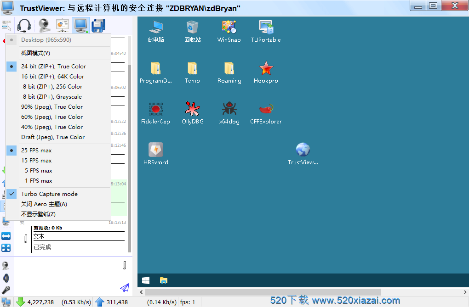This screenshot has width=469, height=307.
Task: Select 16 bit (ZIP+), 64K Color
Action: [x=58, y=77]
